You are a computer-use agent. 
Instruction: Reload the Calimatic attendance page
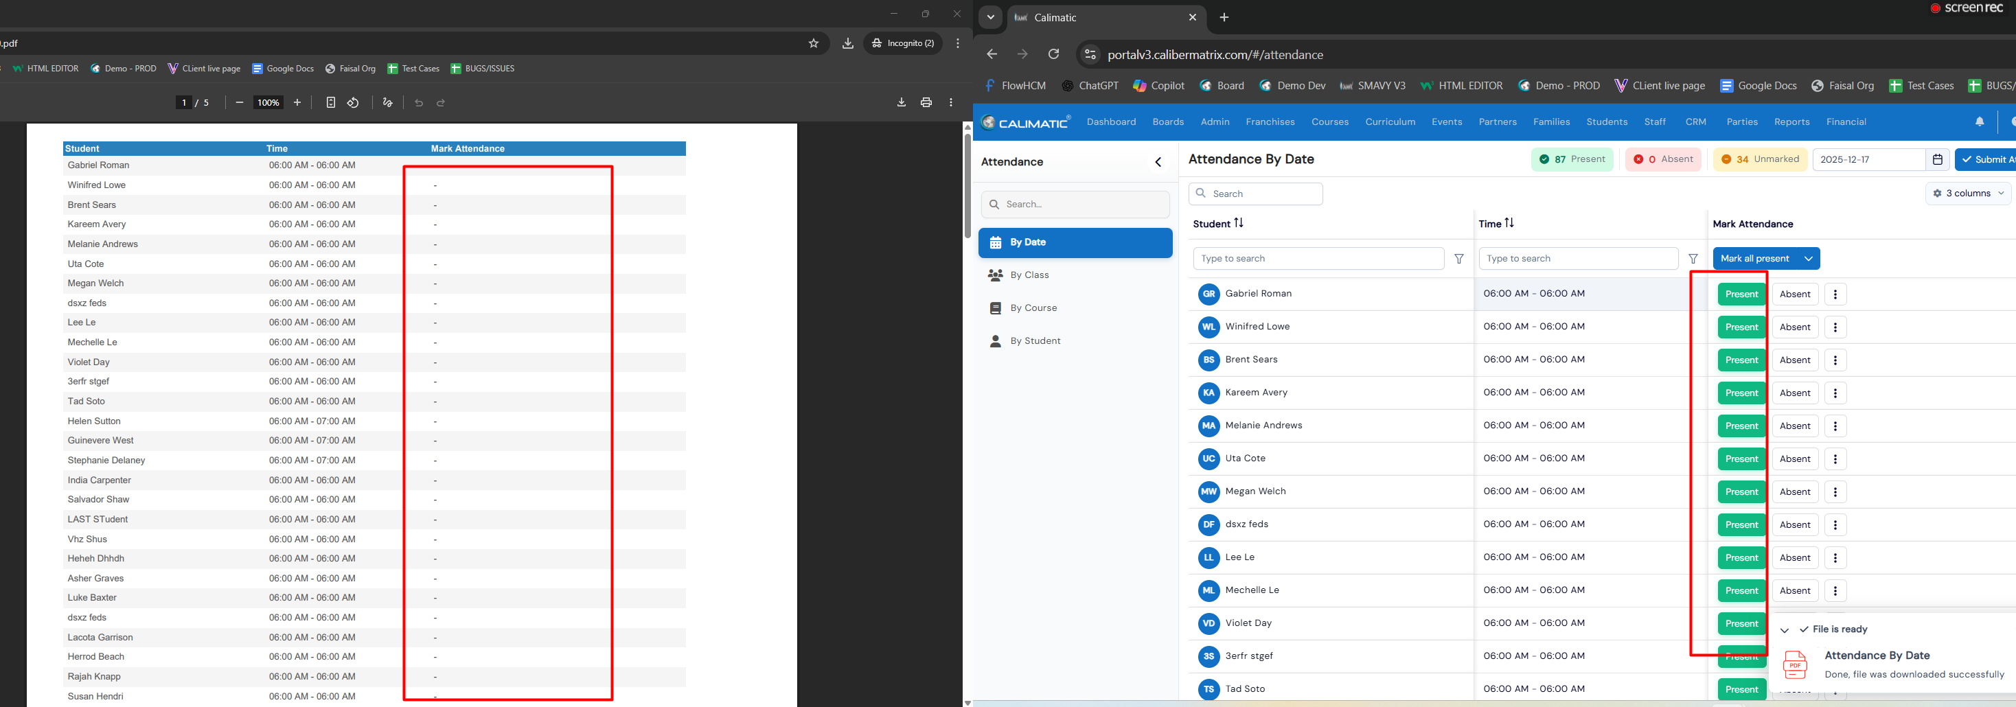point(1053,54)
